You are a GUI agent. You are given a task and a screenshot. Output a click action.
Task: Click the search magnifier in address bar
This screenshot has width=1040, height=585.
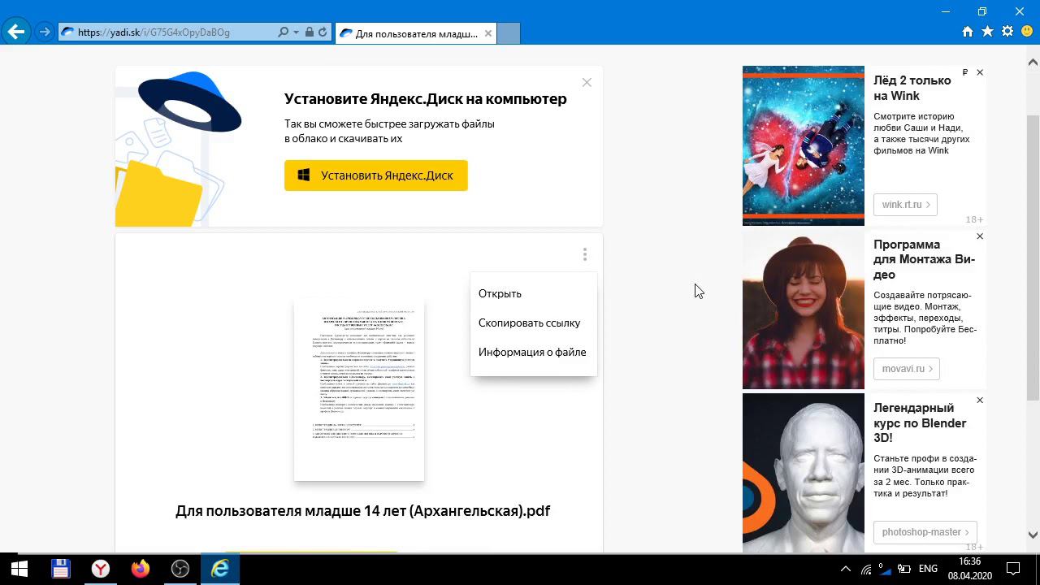tap(283, 32)
